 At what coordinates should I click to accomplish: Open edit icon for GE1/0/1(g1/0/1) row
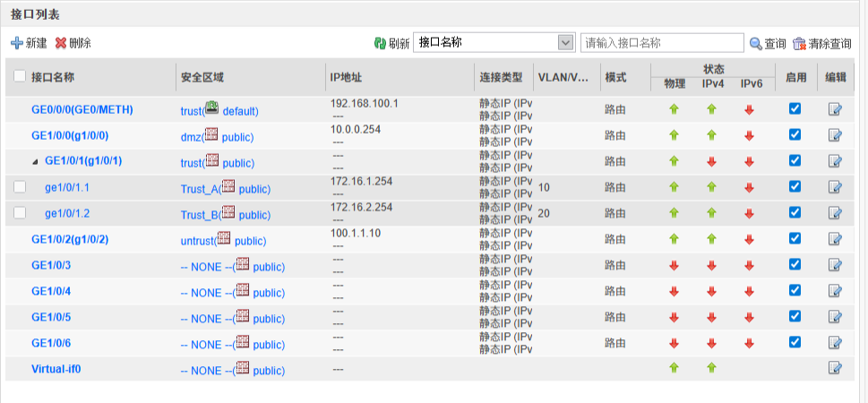[835, 160]
